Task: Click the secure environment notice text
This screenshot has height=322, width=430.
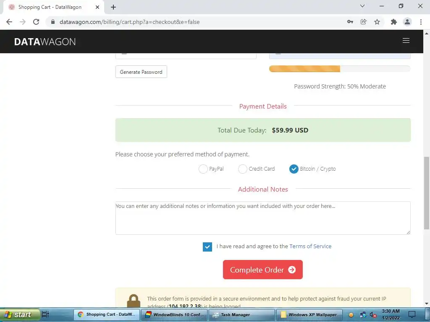Action: (266, 302)
